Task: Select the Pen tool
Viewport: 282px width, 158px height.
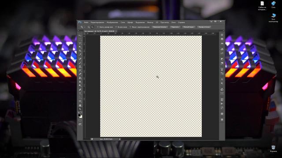Action: click(x=80, y=90)
